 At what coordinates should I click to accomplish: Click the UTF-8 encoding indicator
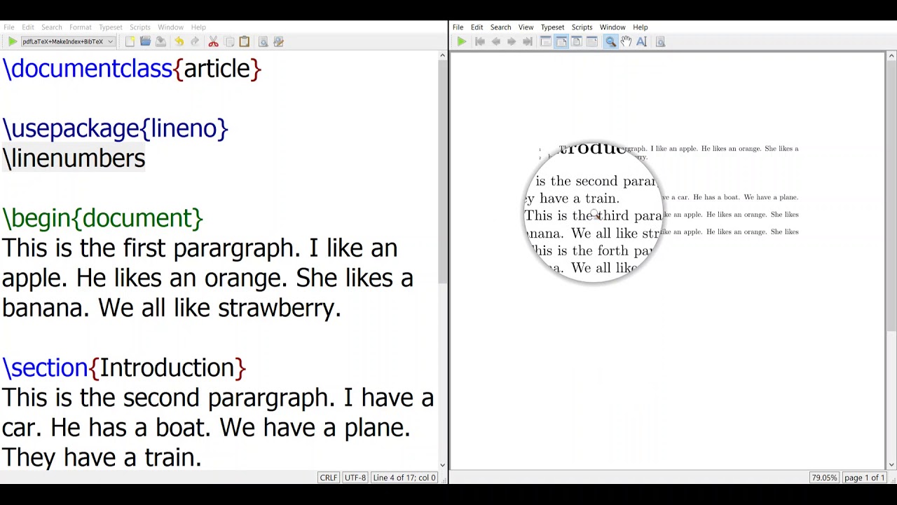355,478
